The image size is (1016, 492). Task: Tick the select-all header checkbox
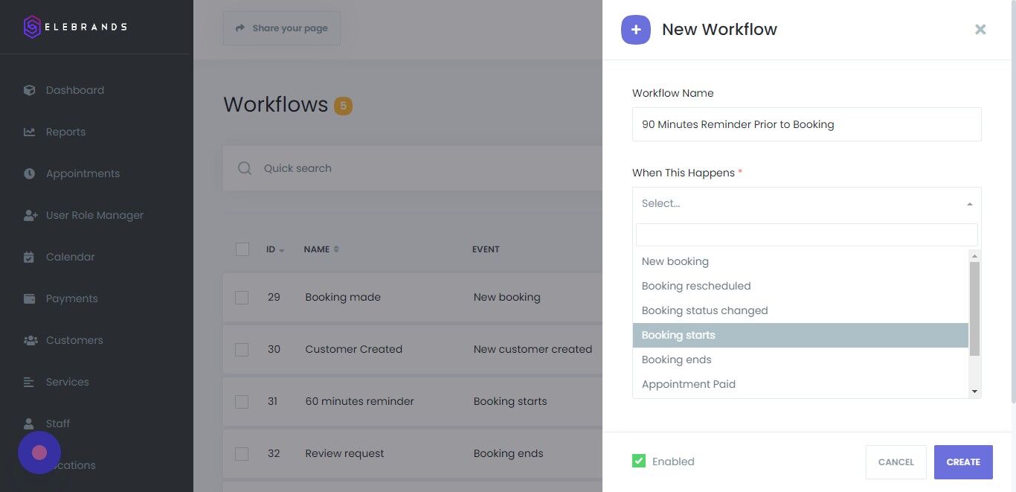[242, 249]
